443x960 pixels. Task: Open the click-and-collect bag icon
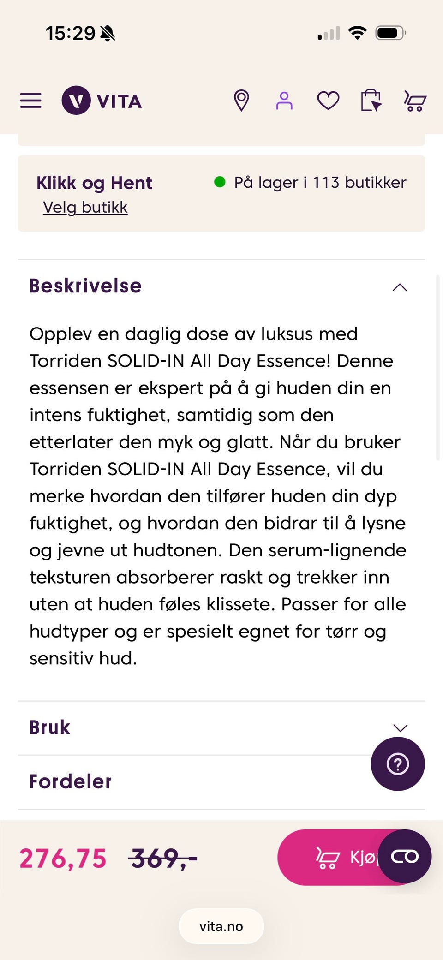371,100
